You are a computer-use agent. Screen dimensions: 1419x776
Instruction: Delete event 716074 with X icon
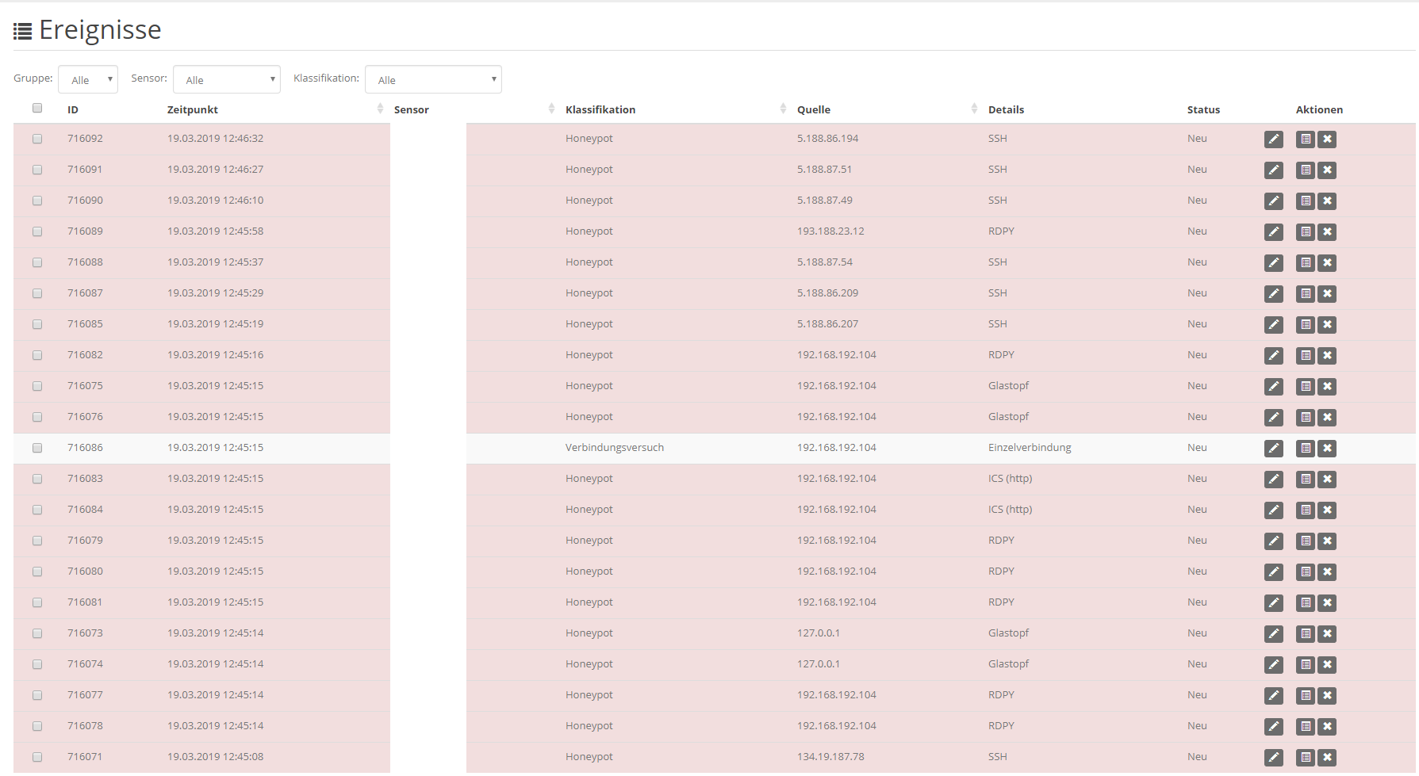[1327, 665]
